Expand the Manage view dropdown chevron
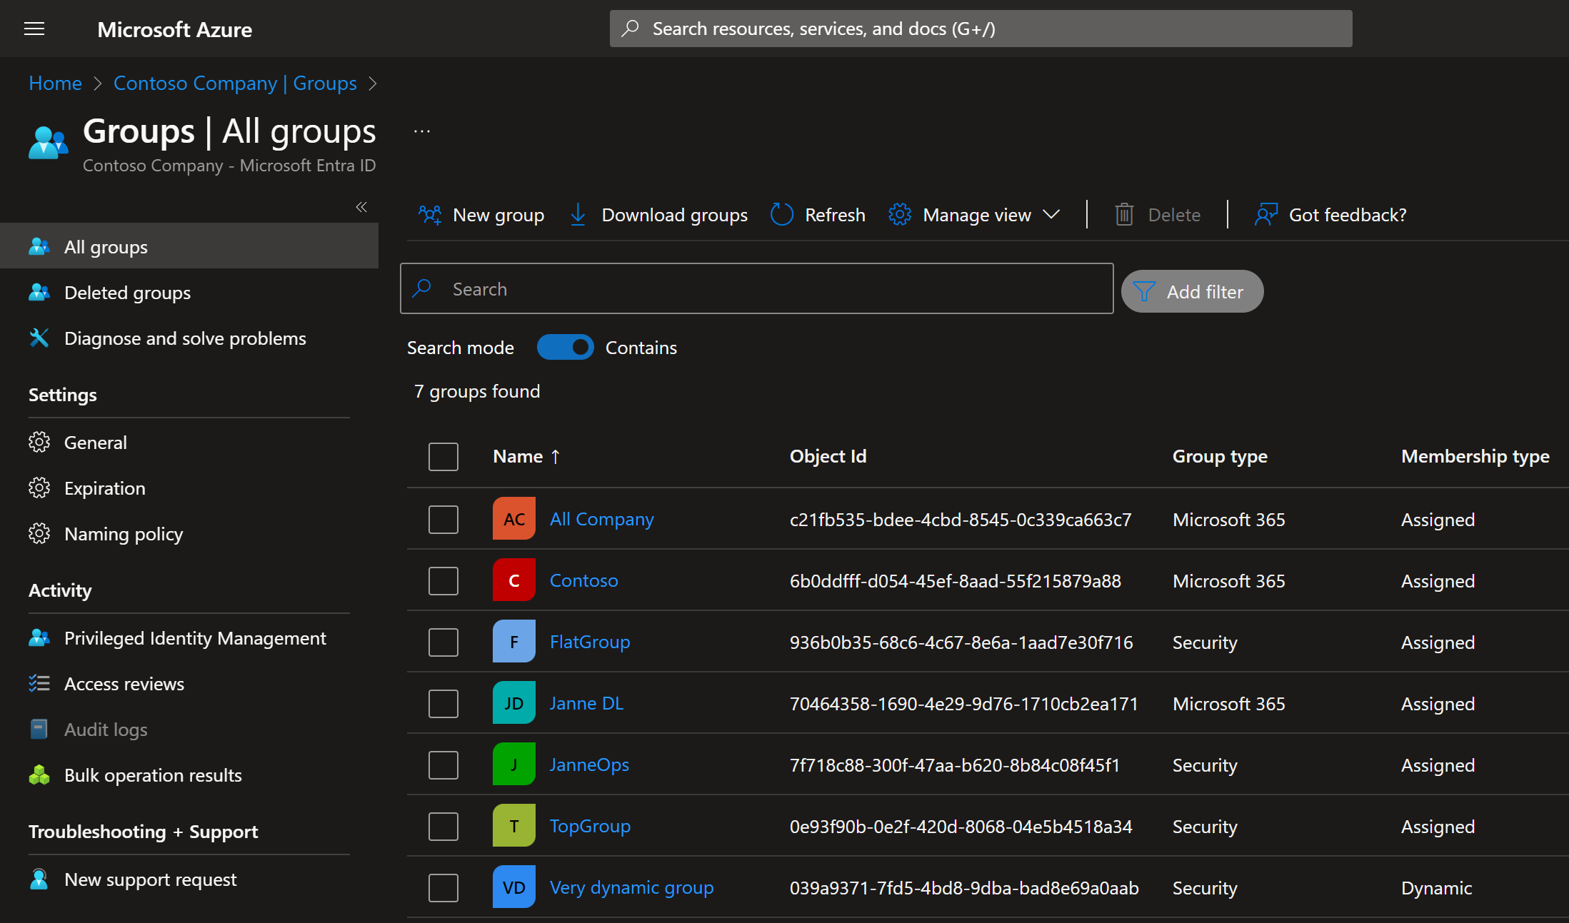1569x923 pixels. pyautogui.click(x=1051, y=214)
